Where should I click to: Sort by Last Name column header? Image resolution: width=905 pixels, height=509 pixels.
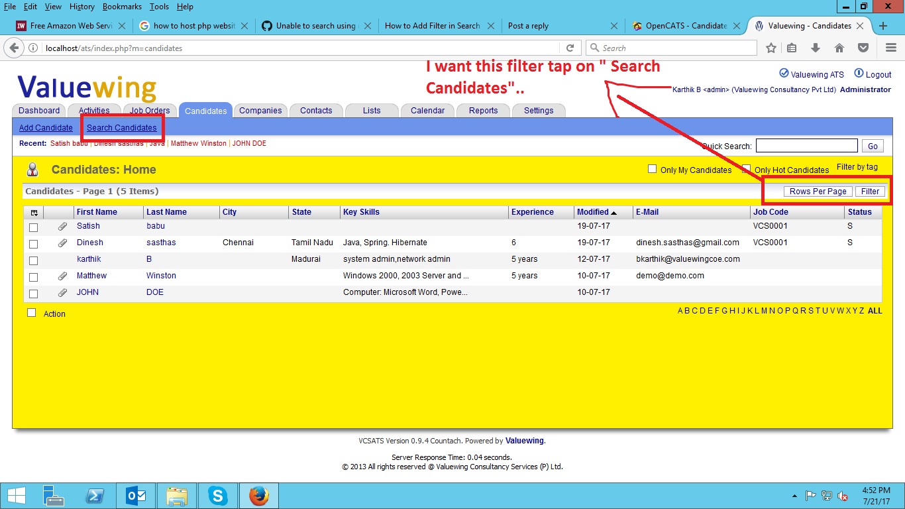coord(166,212)
